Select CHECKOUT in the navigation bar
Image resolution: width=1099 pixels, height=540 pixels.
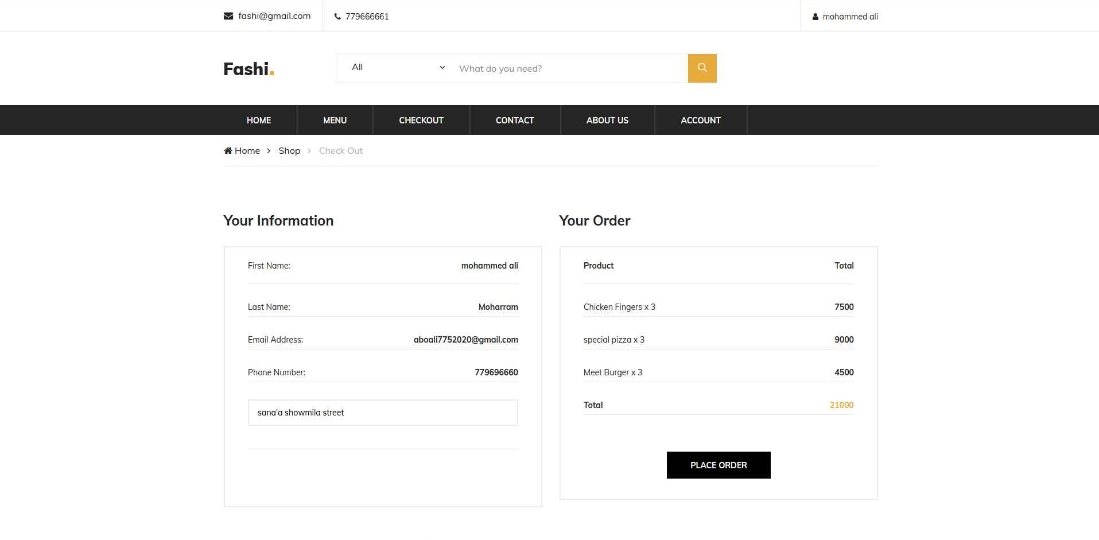(x=421, y=121)
